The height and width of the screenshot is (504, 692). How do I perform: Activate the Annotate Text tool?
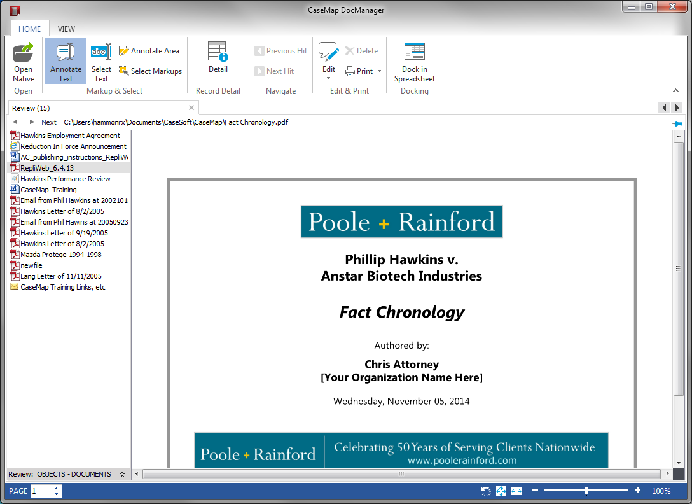[x=66, y=61]
